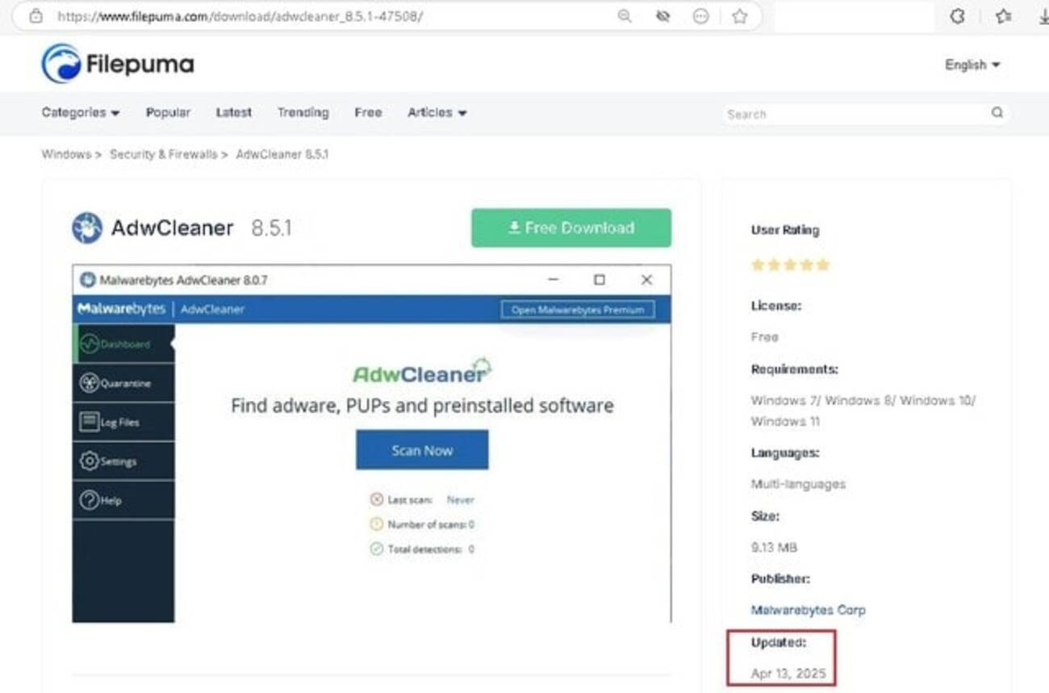This screenshot has height=693, width=1049.
Task: Click the browser extensions icon
Action: pos(957,16)
